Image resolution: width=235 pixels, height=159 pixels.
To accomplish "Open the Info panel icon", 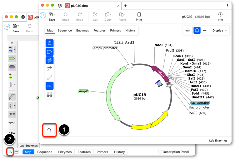I will (220, 15).
